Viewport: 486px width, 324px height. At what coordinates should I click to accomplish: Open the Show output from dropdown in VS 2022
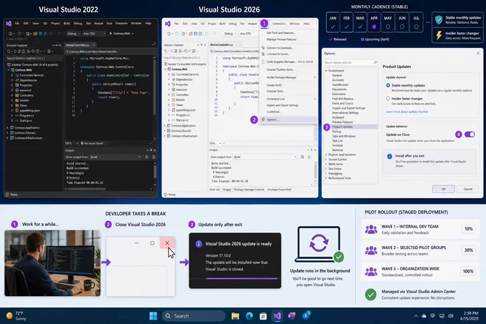[115, 157]
